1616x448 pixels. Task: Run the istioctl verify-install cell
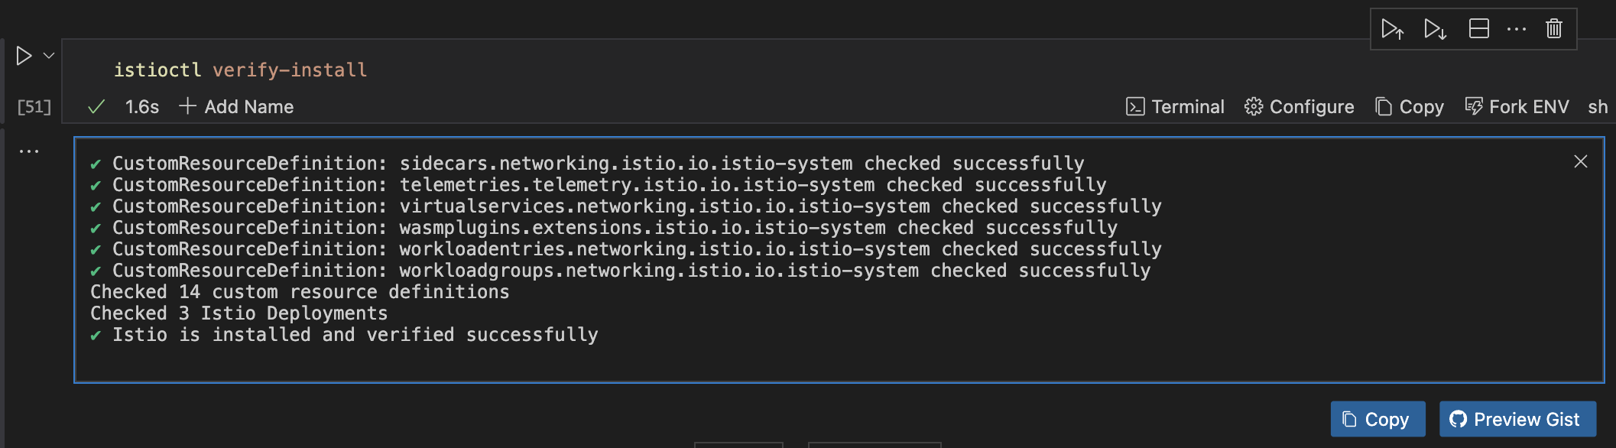coord(25,55)
